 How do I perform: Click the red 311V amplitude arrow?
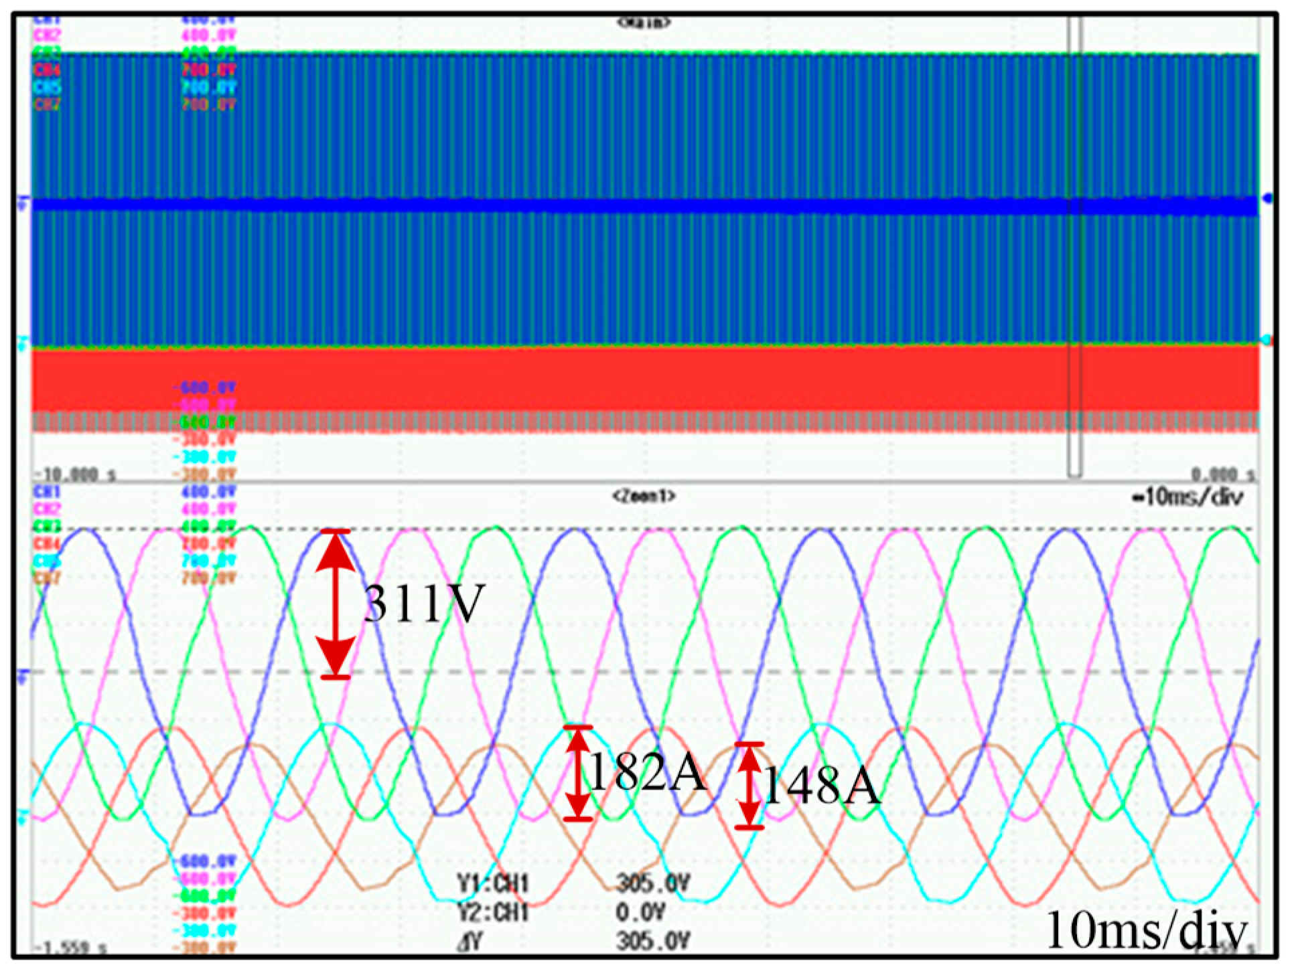(335, 604)
